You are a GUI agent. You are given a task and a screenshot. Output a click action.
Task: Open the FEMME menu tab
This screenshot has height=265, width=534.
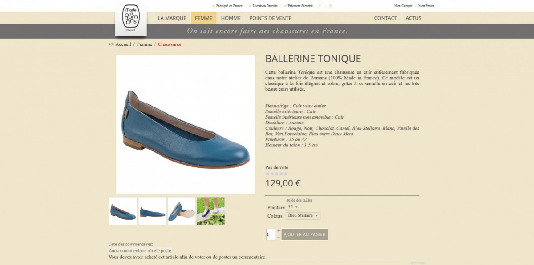tap(204, 18)
